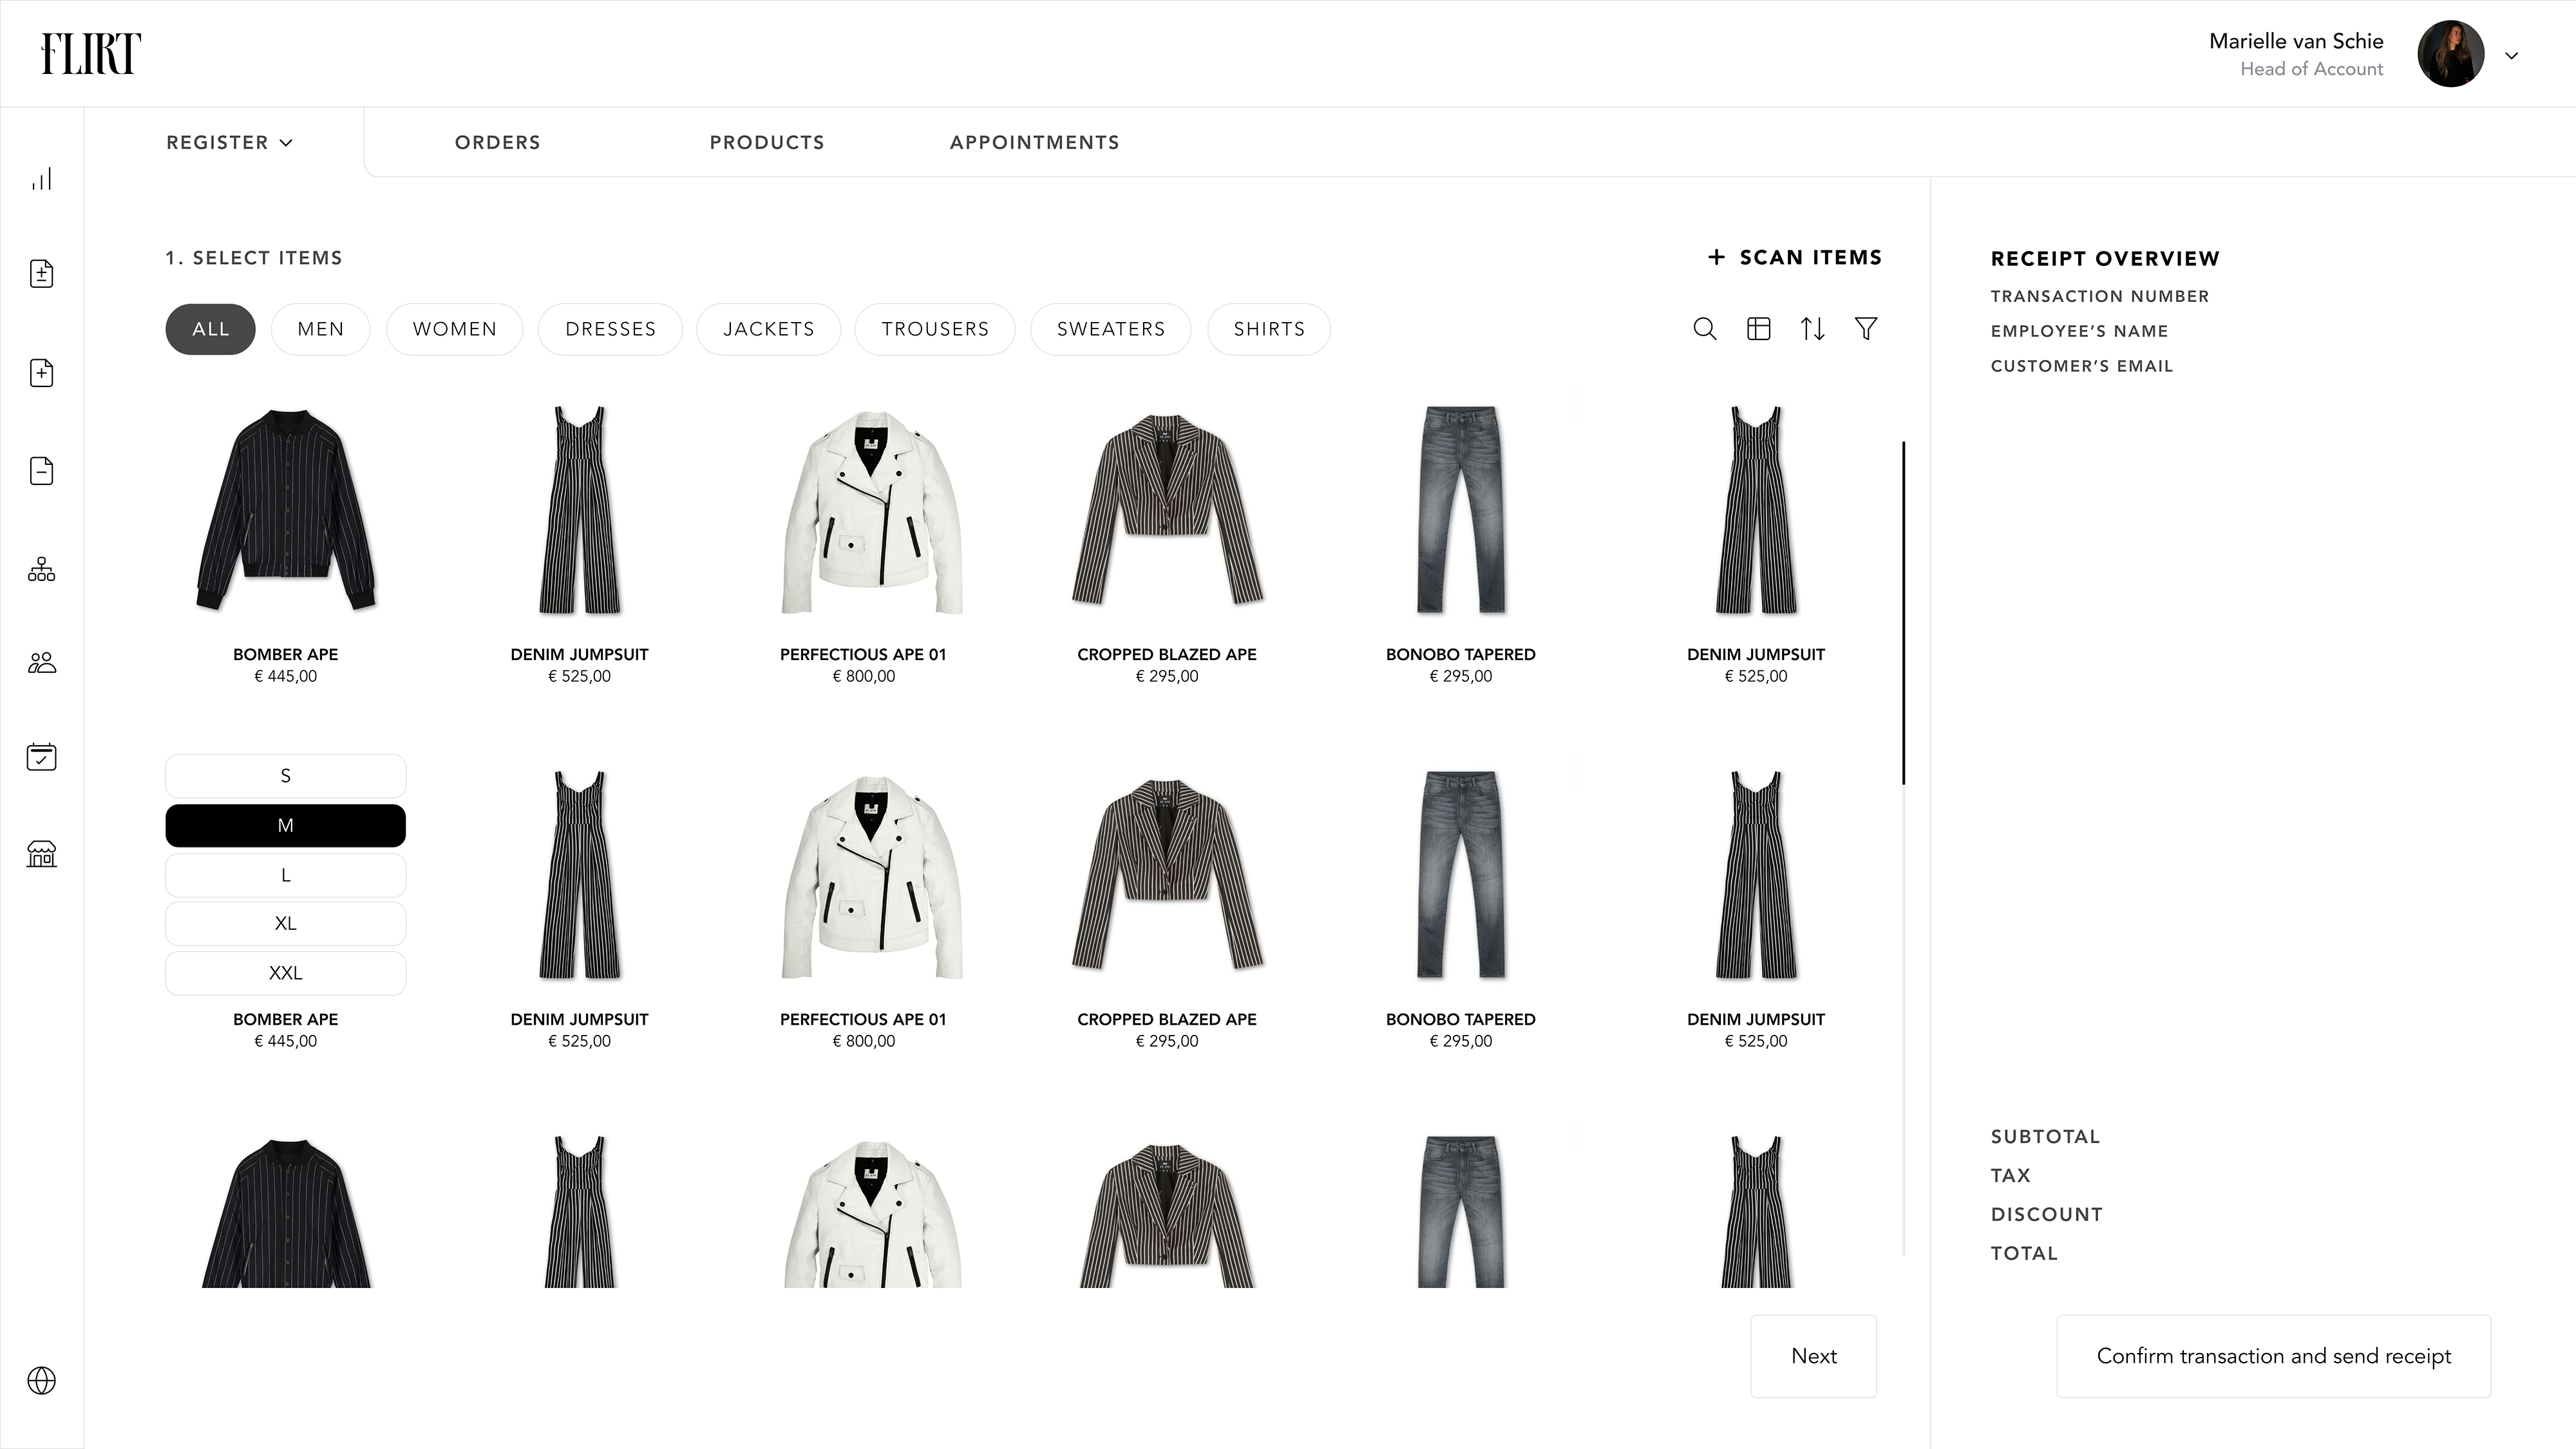Image resolution: width=2576 pixels, height=1449 pixels.
Task: Select size XL for Bomber Ape
Action: pos(285,923)
